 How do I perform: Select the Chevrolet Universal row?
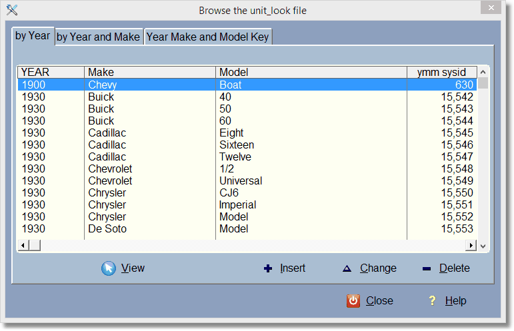coord(247,180)
